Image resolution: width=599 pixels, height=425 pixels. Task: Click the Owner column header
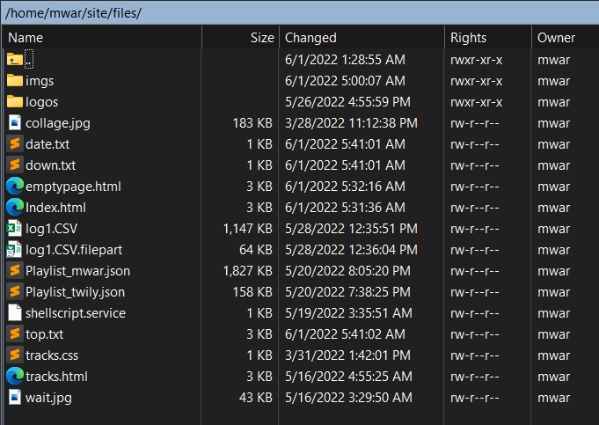[556, 38]
